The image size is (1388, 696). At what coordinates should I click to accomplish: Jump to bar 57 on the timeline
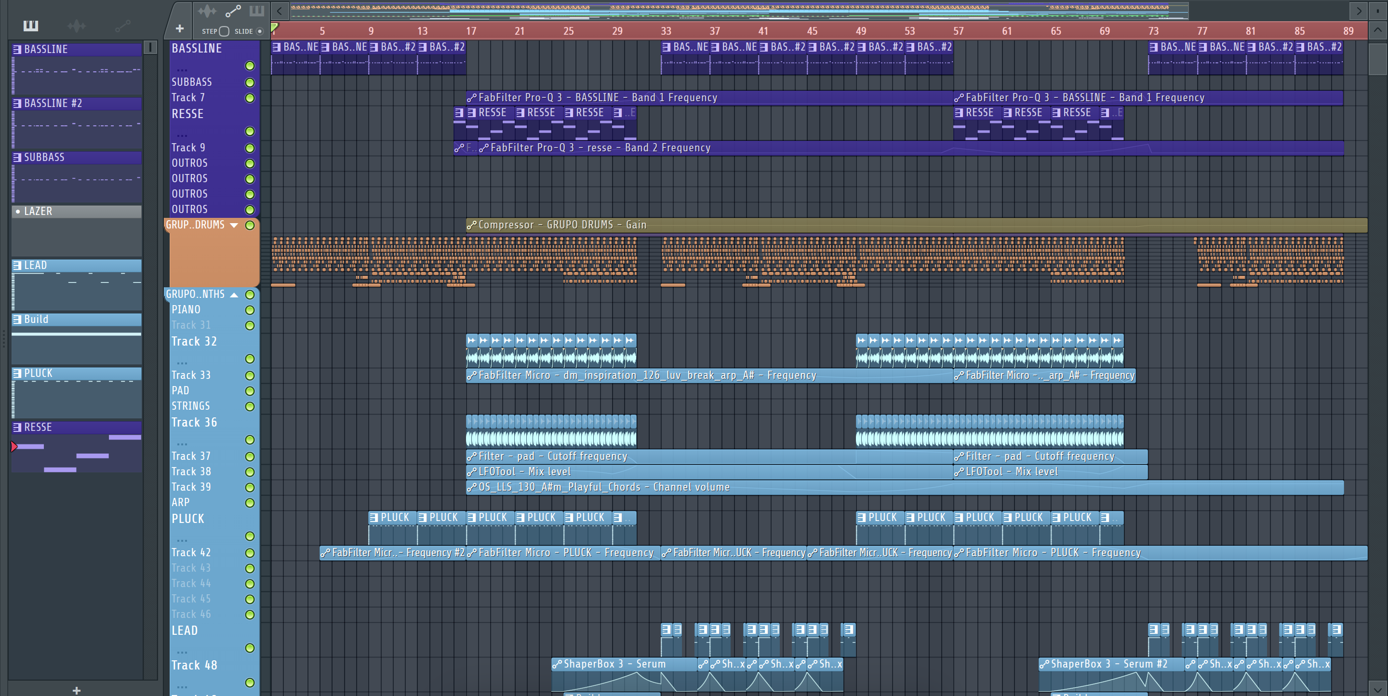(958, 31)
